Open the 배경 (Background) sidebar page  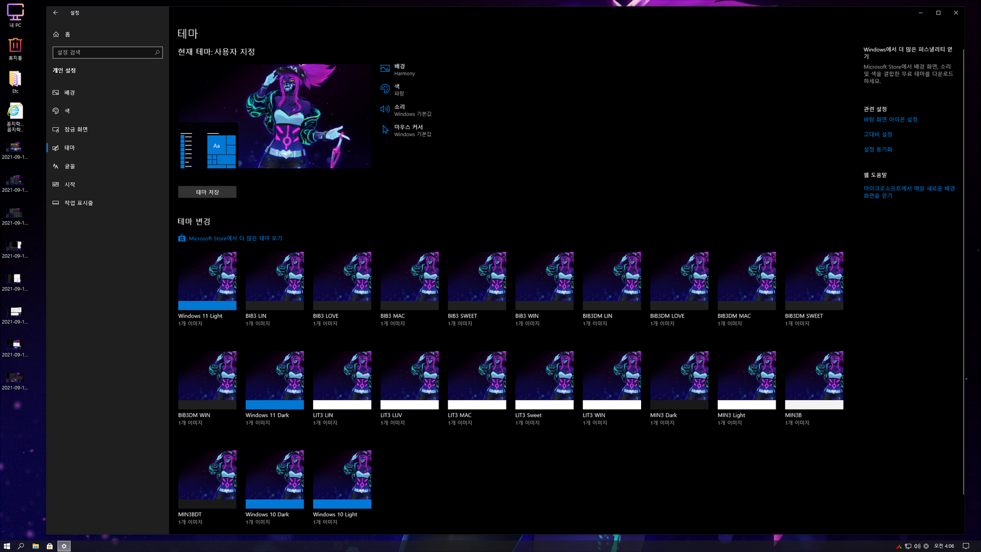pos(108,93)
